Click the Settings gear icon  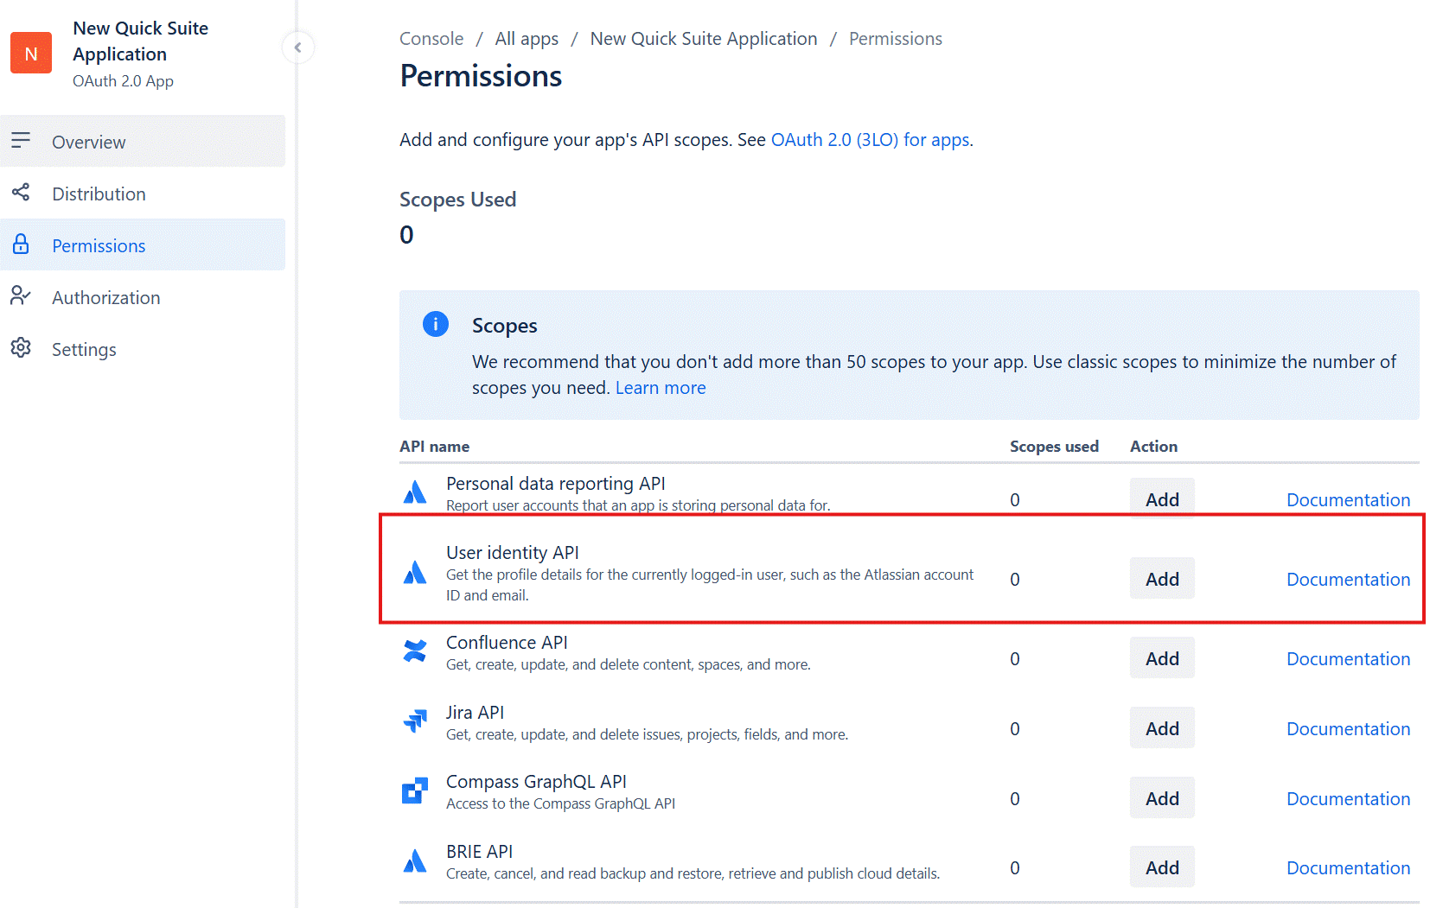tap(21, 348)
